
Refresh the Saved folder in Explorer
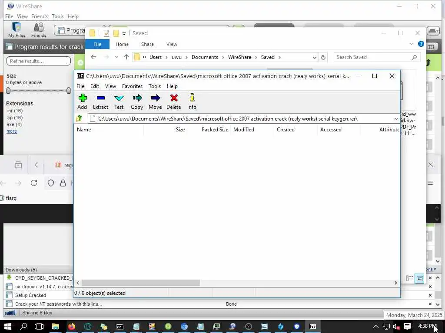tap(323, 57)
